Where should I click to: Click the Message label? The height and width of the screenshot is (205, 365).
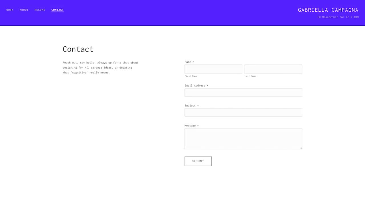[x=191, y=126]
